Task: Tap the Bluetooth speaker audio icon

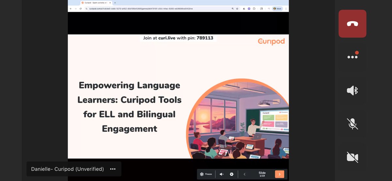Action: tap(352, 90)
